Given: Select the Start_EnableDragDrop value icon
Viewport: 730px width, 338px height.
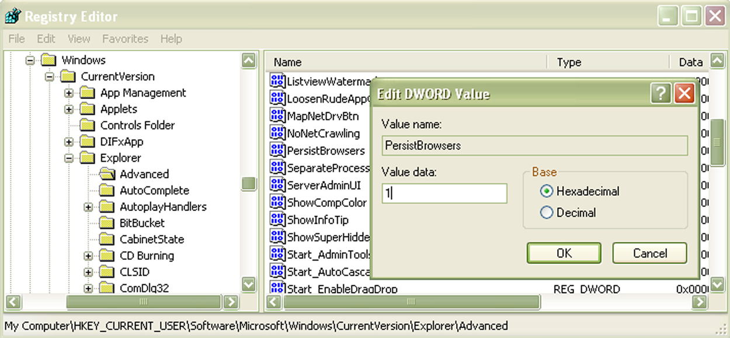Looking at the screenshot, I should click(277, 287).
